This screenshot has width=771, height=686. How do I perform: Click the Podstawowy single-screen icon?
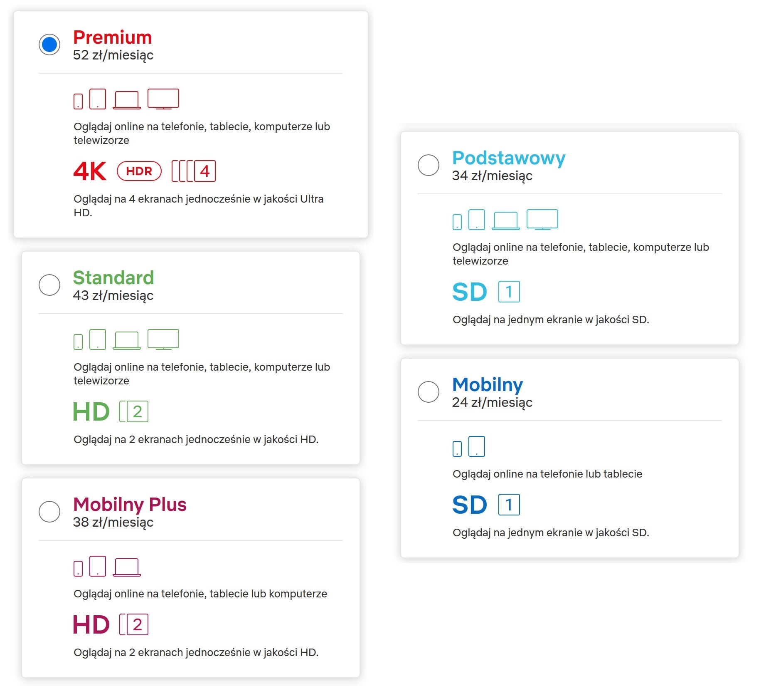click(509, 292)
